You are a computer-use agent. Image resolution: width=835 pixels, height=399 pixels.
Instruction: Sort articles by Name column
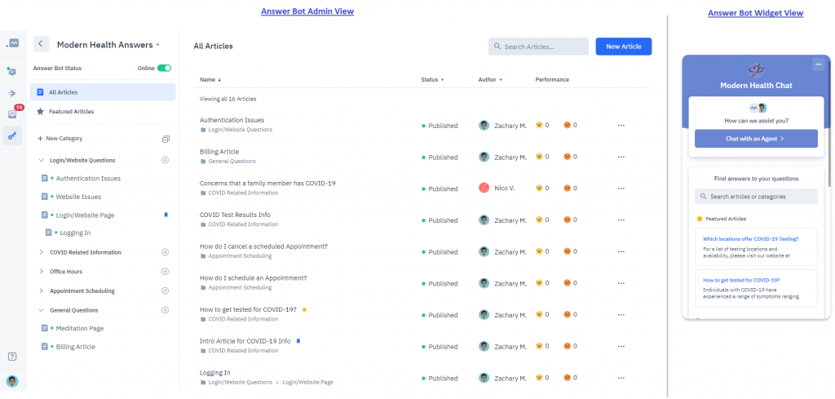[x=210, y=80]
